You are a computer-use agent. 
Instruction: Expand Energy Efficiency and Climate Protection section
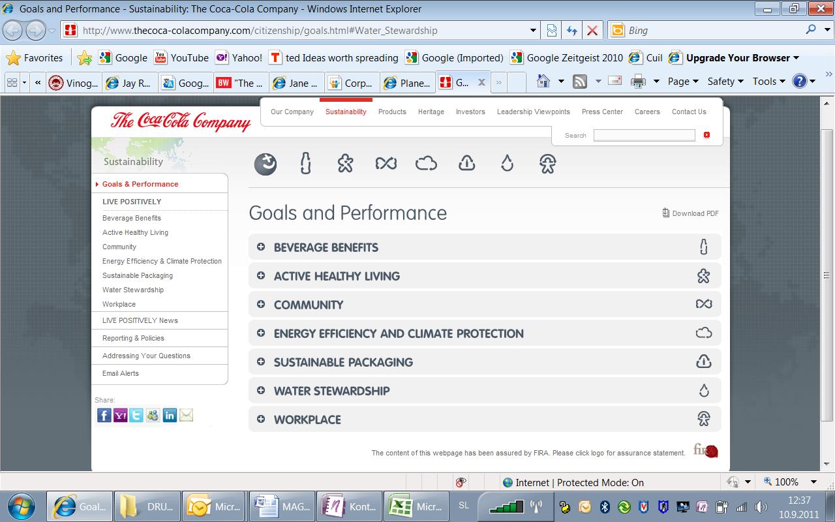tap(485, 333)
